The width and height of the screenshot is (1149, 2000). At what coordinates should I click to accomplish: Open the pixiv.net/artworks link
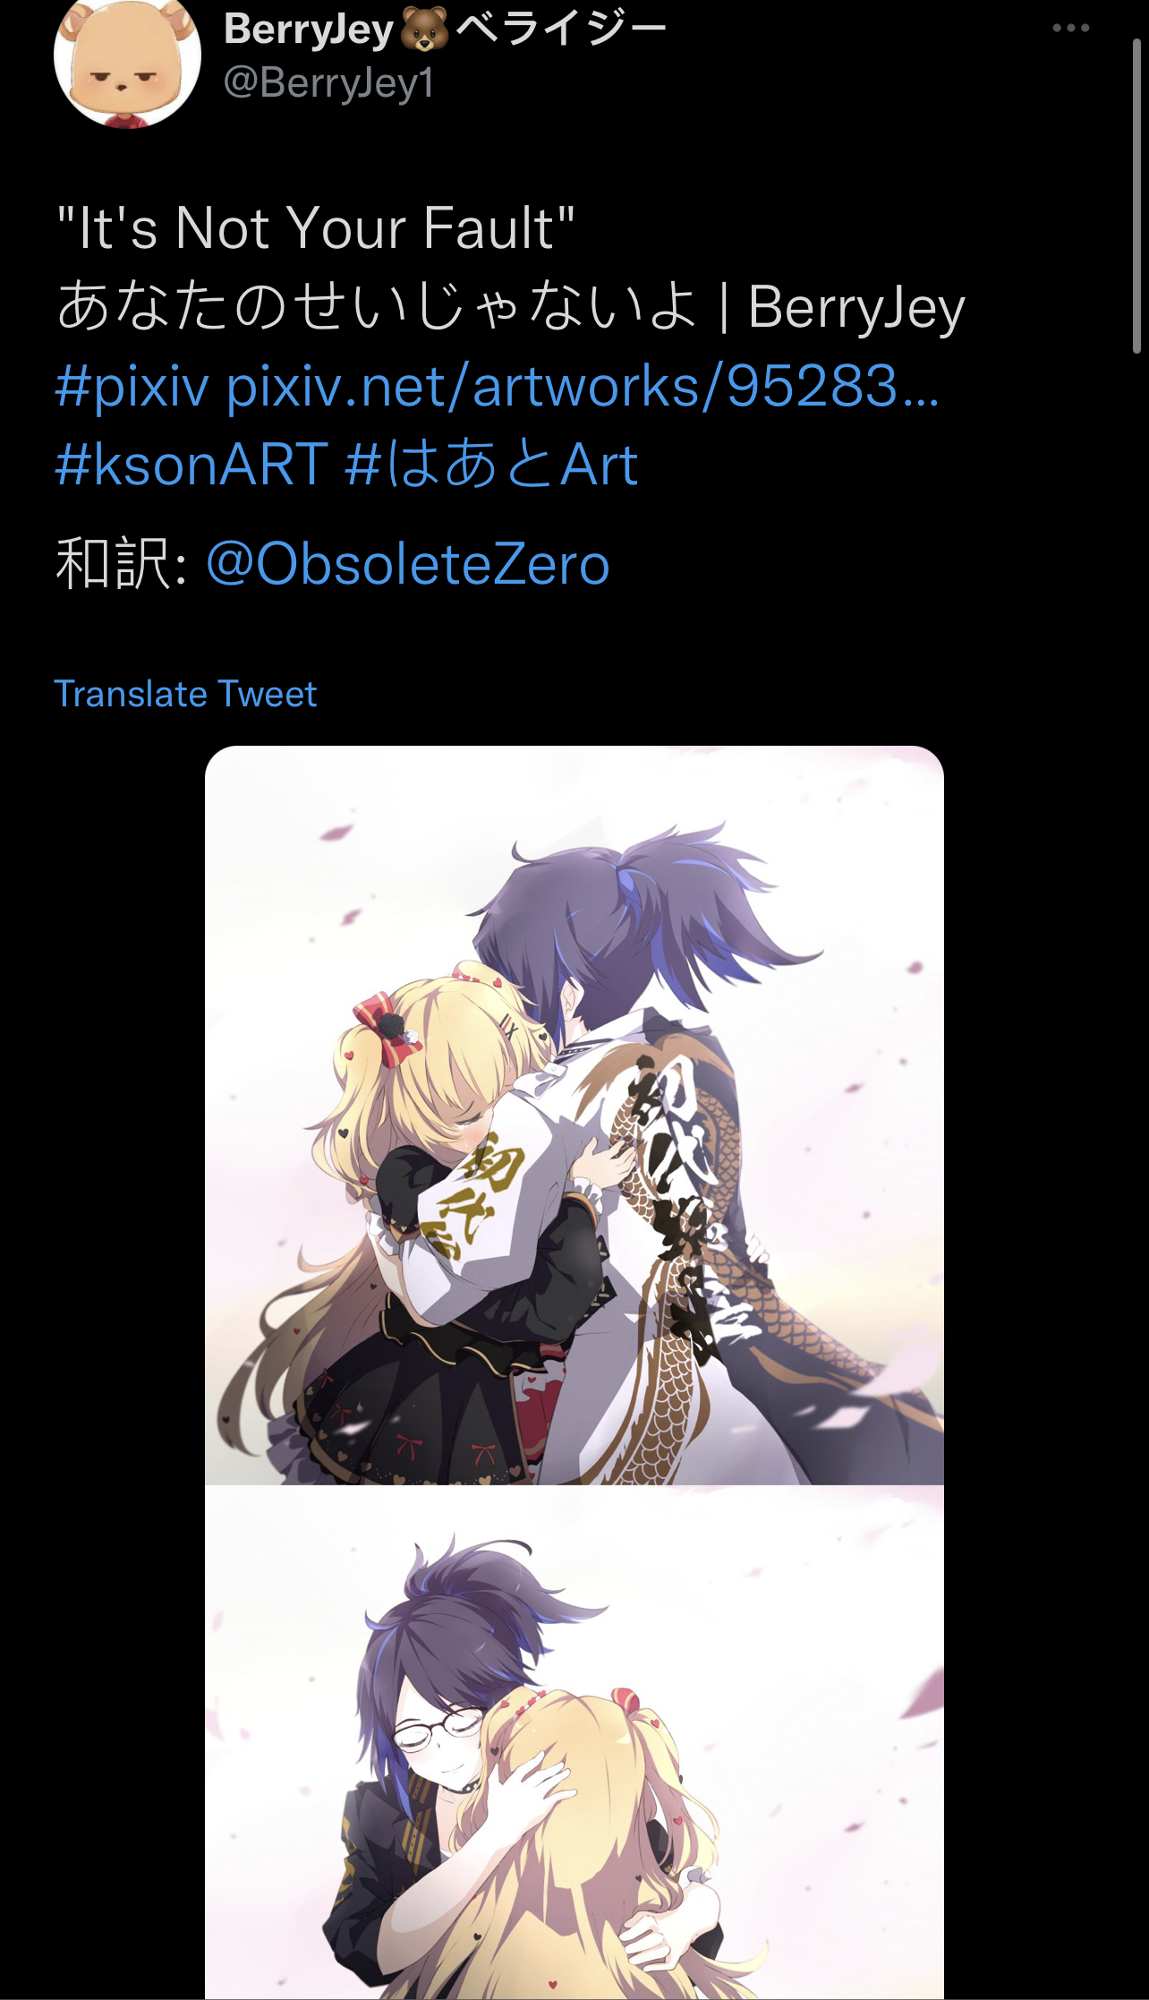point(582,387)
